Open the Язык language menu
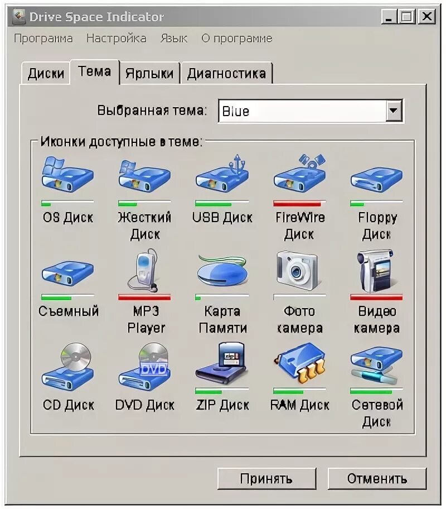 pyautogui.click(x=174, y=39)
